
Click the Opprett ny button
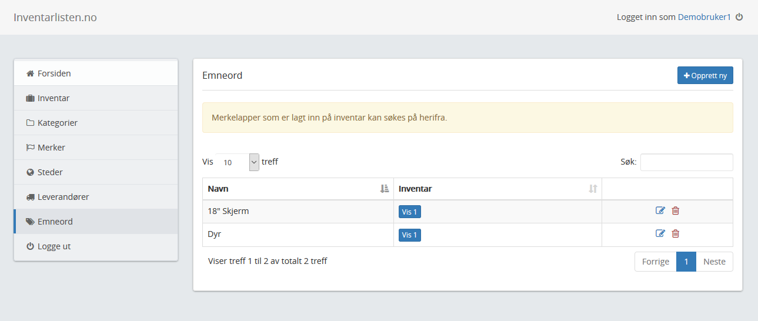705,76
